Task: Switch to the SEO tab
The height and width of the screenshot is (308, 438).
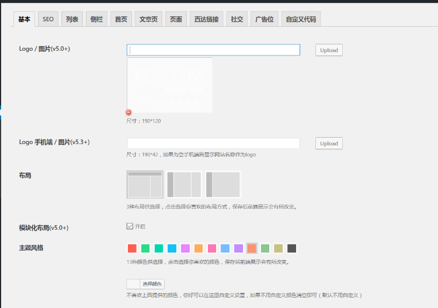Action: tap(48, 19)
